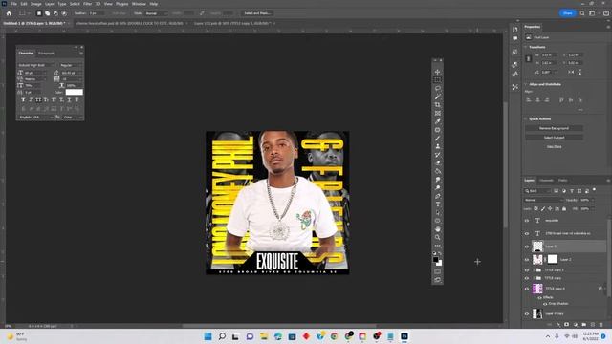
Task: Click the Feather input field
Action: tap(97, 13)
